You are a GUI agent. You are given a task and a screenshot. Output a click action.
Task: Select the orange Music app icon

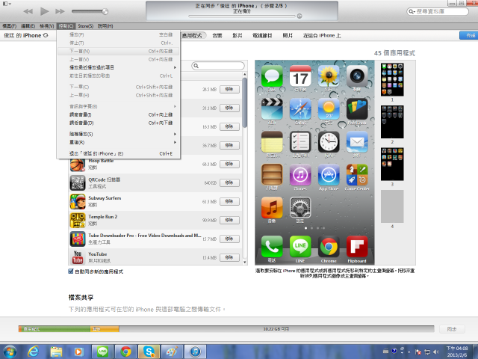click(x=272, y=208)
